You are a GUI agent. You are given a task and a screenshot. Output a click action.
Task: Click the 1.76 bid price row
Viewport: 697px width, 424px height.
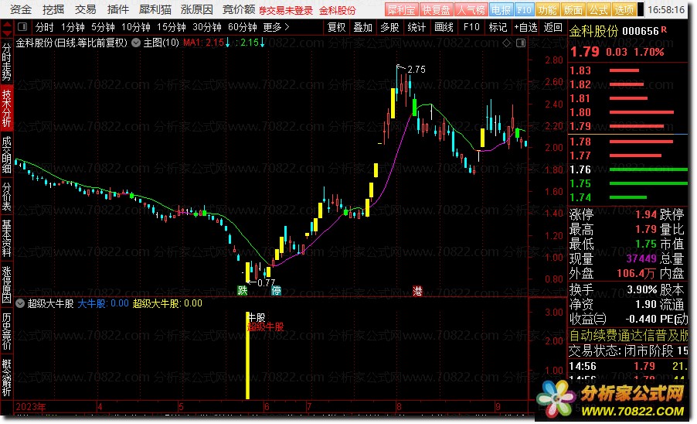[627, 169]
